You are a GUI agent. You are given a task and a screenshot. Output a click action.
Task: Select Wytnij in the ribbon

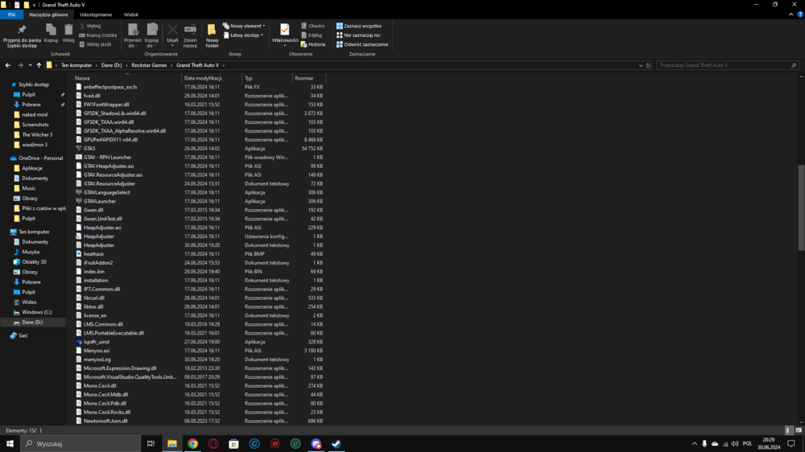click(x=90, y=26)
